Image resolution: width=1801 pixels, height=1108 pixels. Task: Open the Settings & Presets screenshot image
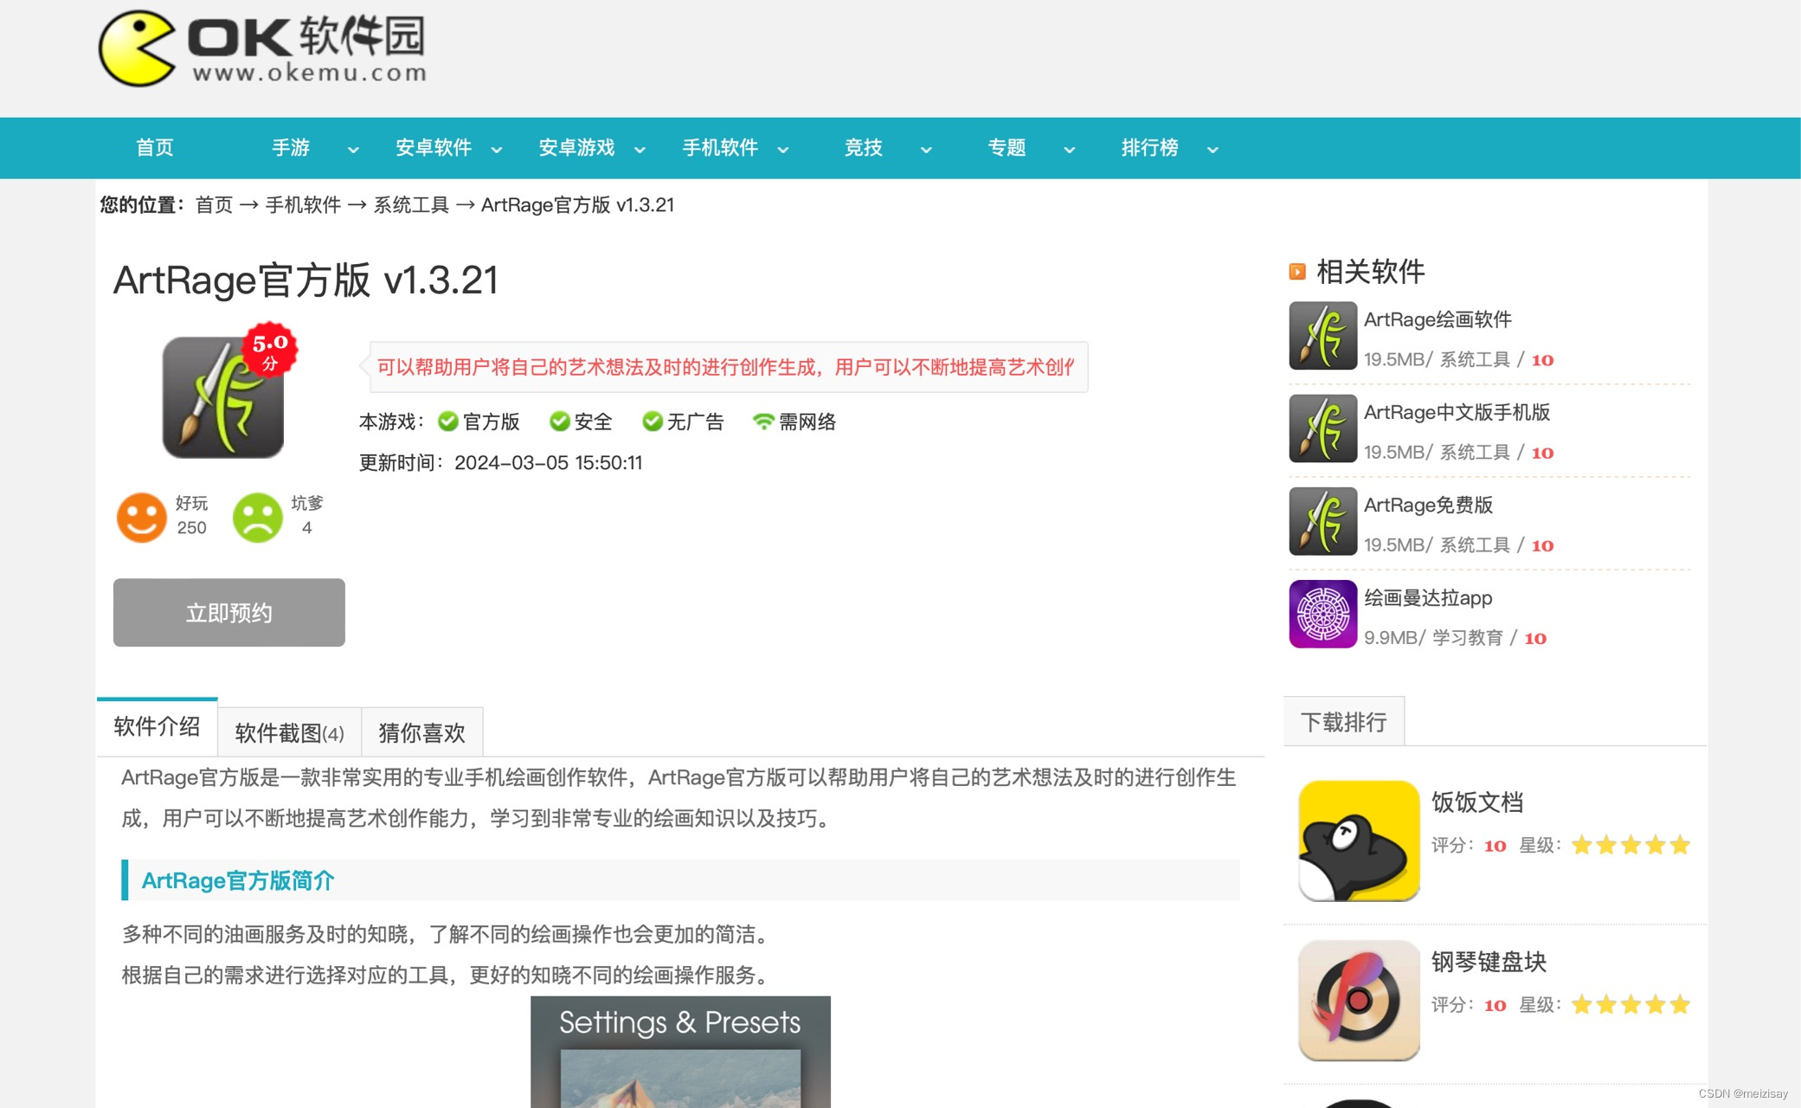tap(680, 1052)
